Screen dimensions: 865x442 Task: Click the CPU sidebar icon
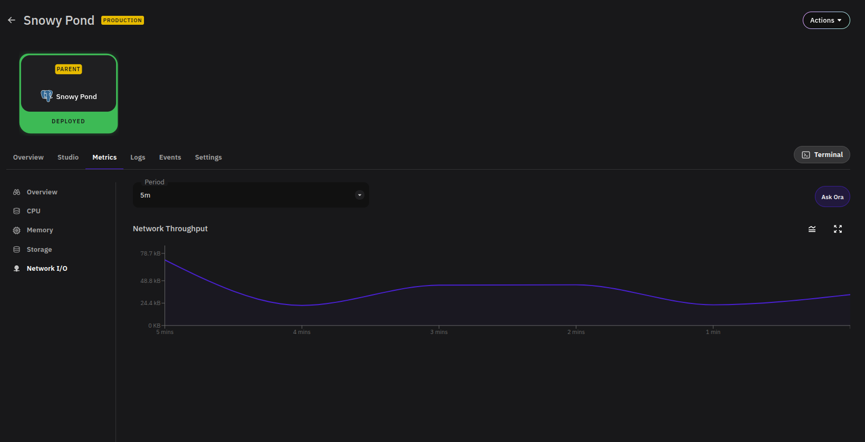16,211
